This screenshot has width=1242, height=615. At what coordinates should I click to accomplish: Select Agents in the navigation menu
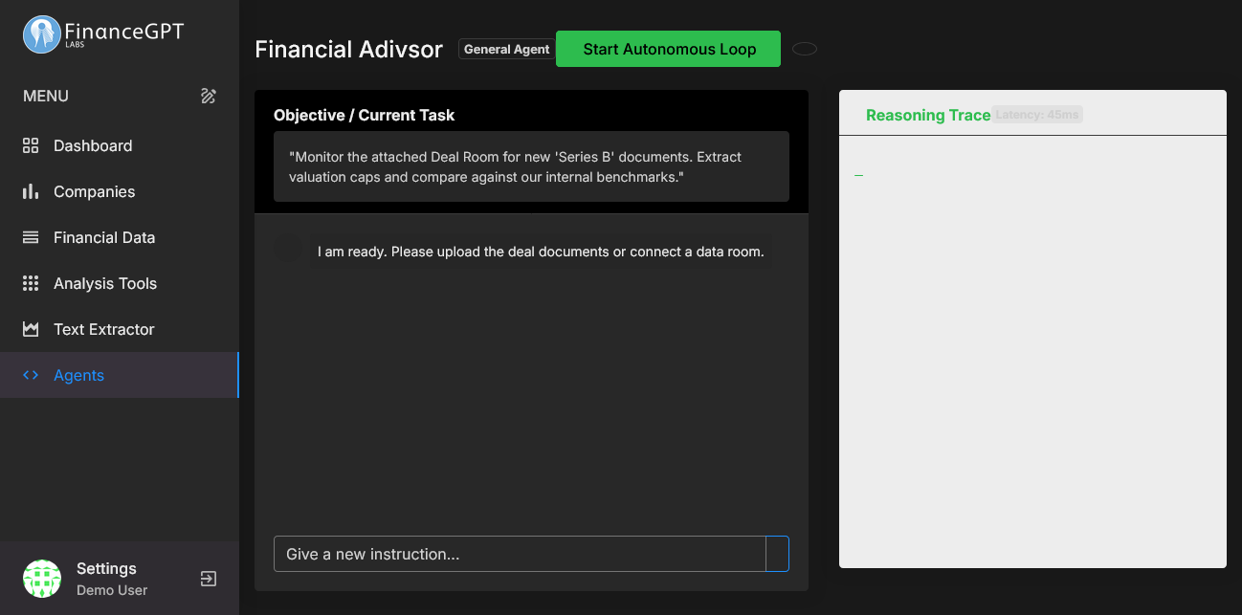click(78, 375)
